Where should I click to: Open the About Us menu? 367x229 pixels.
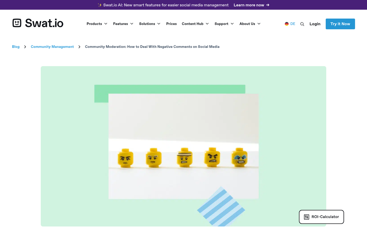[250, 24]
